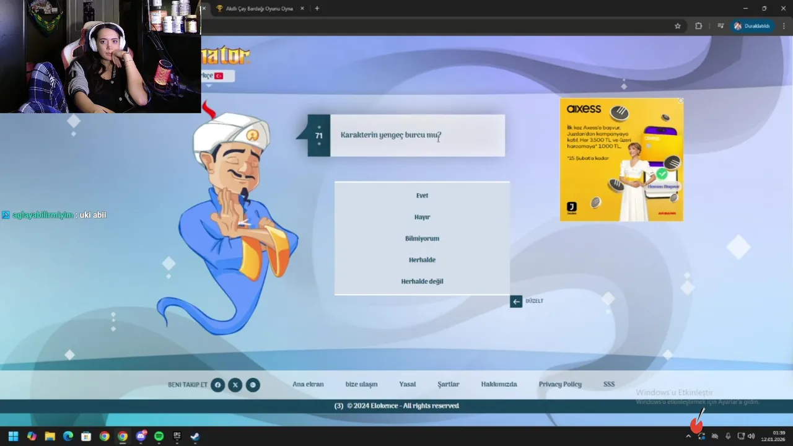Pick the Herhalde answer
793x446 pixels.
tap(422, 260)
